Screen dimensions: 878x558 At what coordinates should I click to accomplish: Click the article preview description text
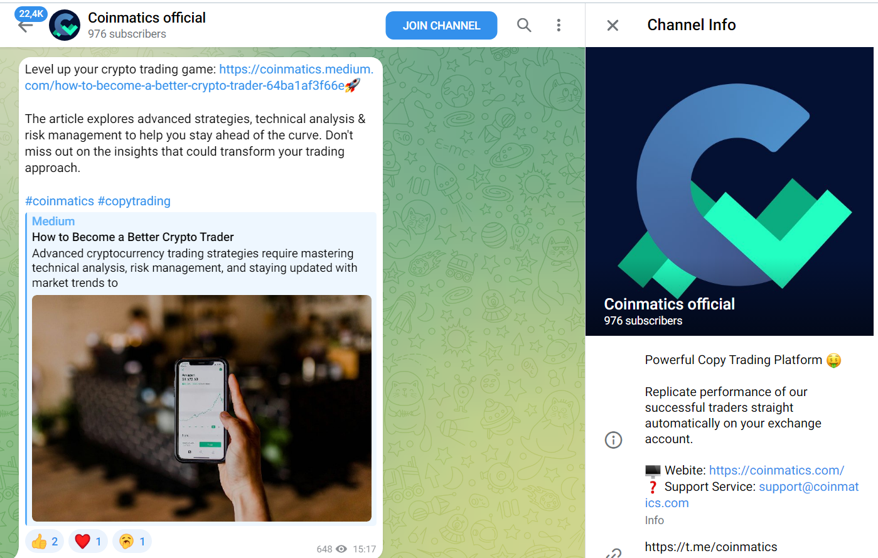(x=195, y=268)
